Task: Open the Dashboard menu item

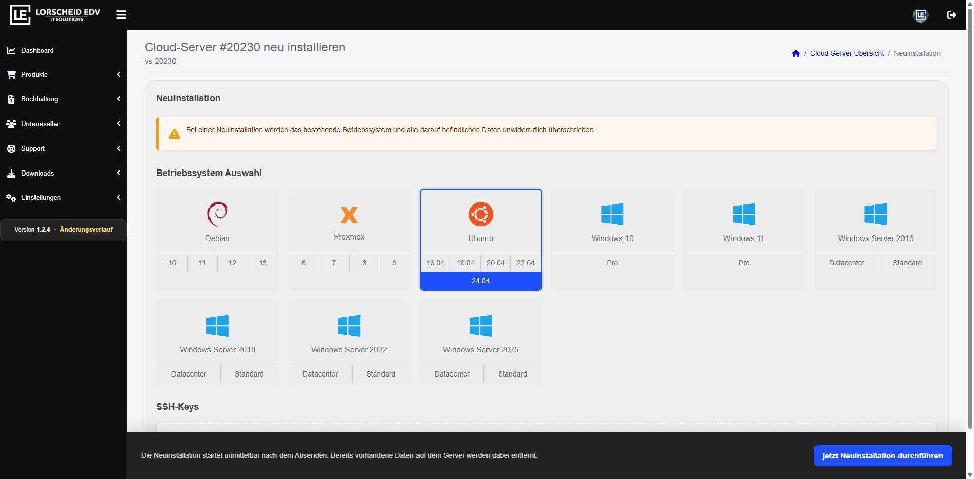Action: pos(63,50)
